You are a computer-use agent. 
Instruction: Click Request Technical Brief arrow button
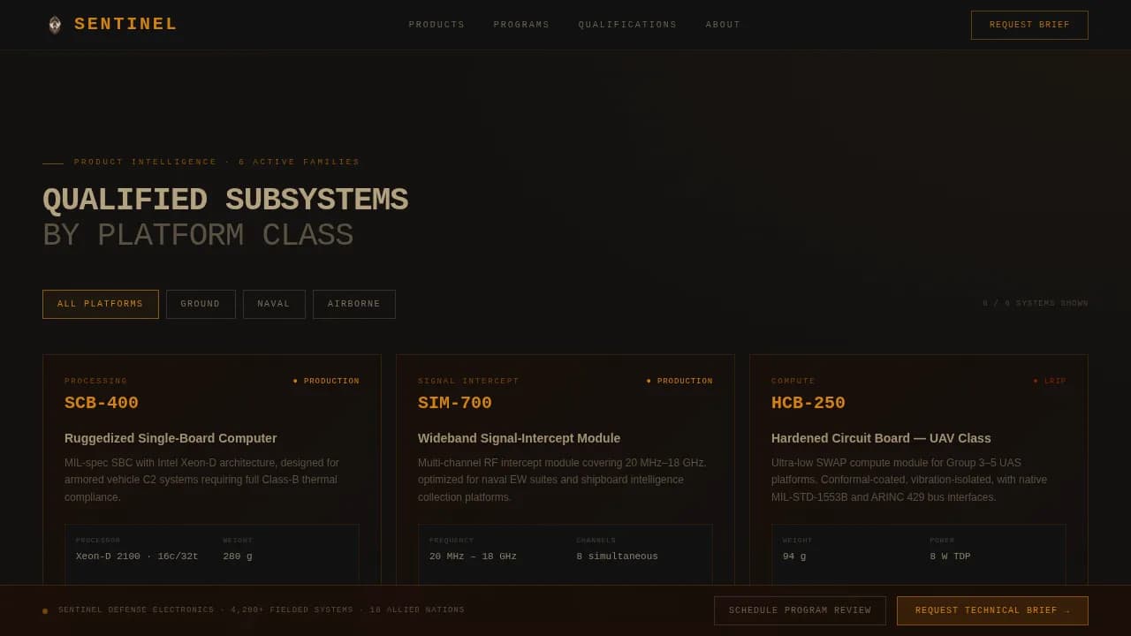click(992, 610)
